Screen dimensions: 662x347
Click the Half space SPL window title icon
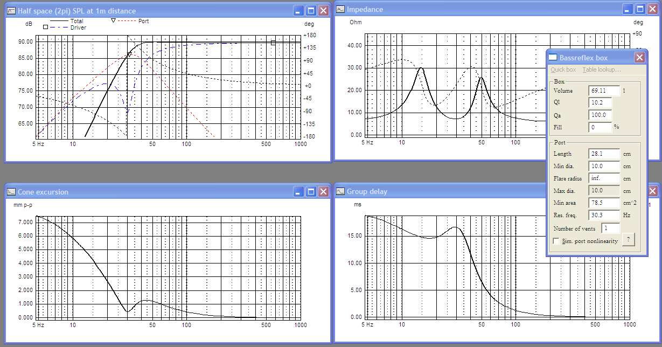11,11
